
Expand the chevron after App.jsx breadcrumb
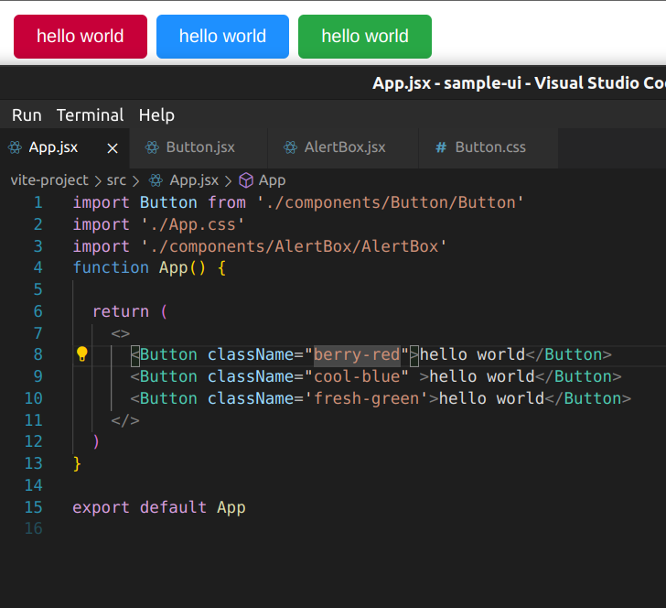229,181
